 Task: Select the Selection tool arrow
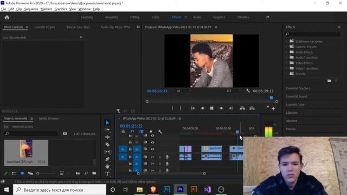(107, 122)
